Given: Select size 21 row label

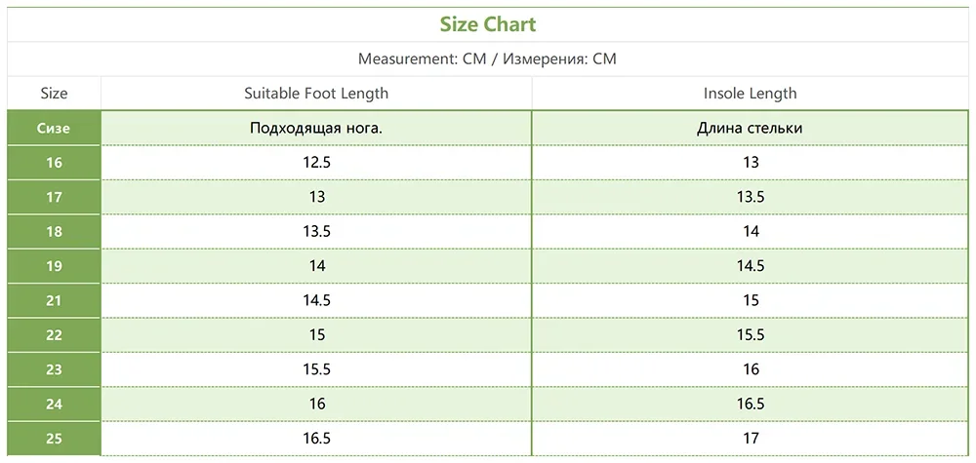Looking at the screenshot, I should (54, 300).
